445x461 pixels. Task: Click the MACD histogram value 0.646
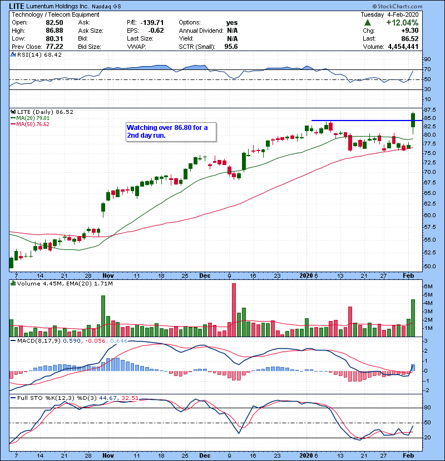tap(119, 340)
